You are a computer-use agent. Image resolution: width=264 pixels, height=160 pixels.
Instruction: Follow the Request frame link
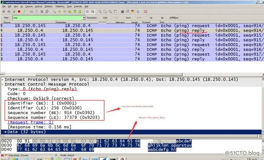click(31, 122)
